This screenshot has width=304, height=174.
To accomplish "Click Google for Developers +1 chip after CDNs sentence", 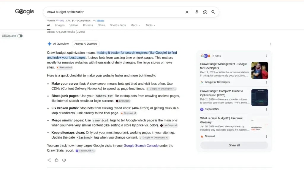I will [x=161, y=89].
